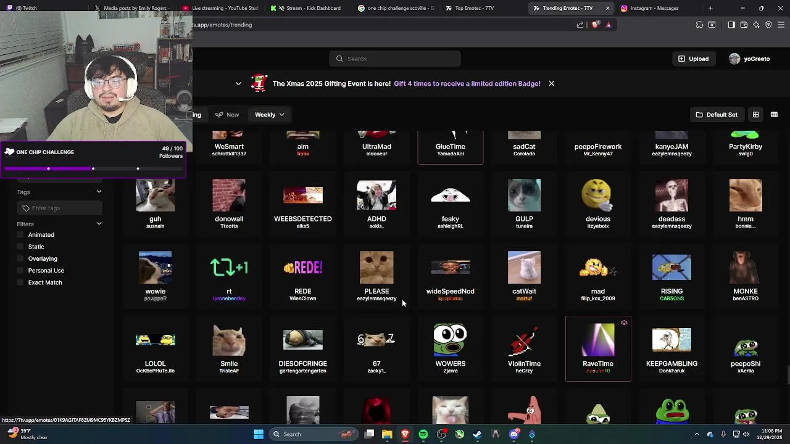This screenshot has width=790, height=444.
Task: Select the WOWERS frog emote
Action: pyautogui.click(x=451, y=348)
